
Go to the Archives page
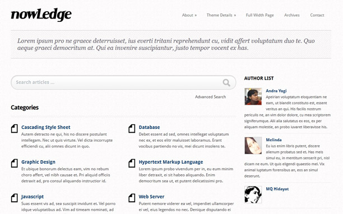(292, 15)
